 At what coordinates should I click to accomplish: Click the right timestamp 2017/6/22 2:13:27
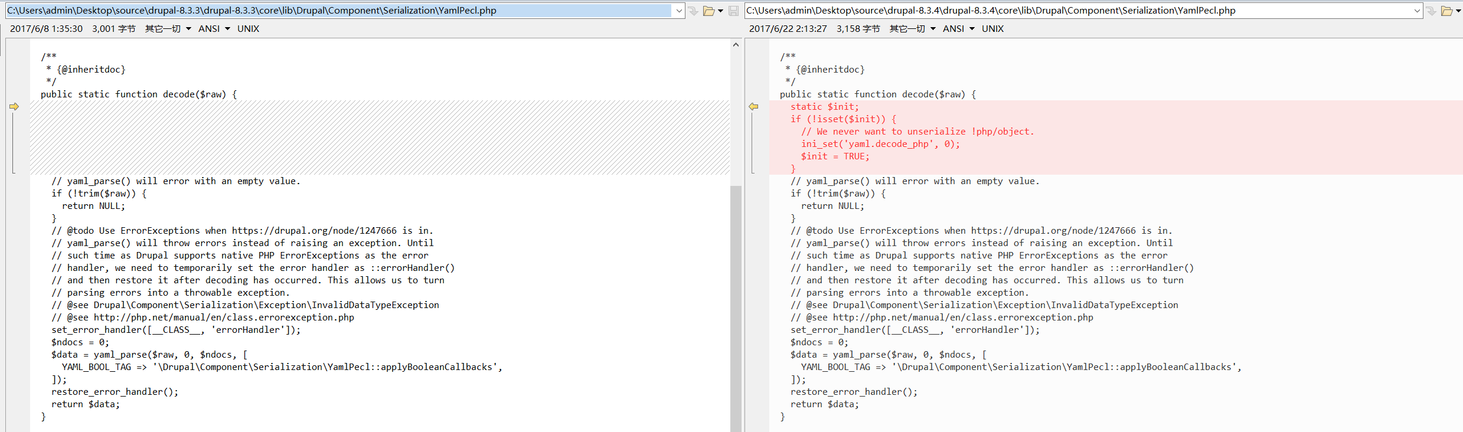(x=788, y=28)
